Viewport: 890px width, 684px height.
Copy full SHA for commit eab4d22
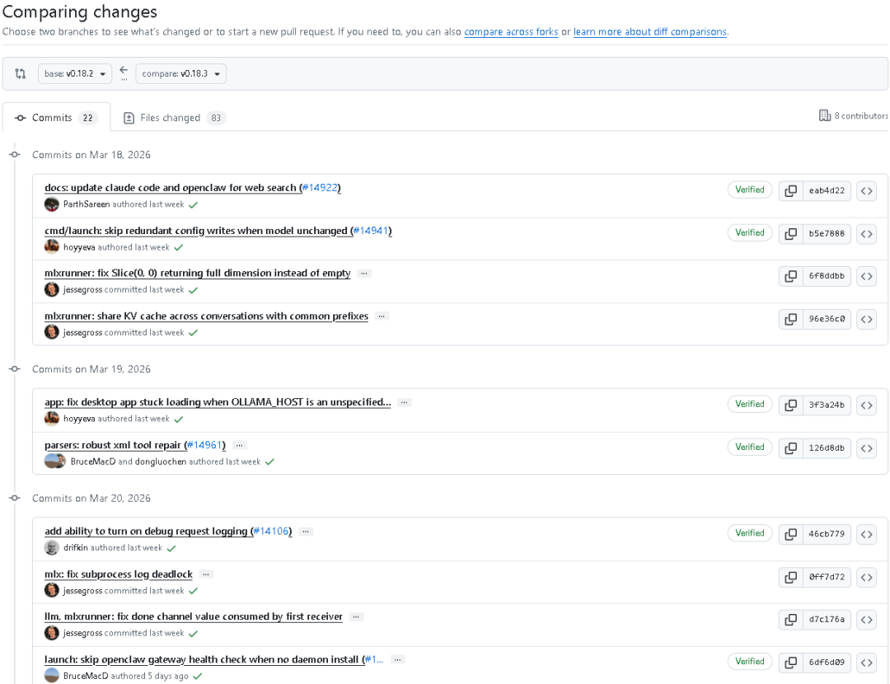790,190
